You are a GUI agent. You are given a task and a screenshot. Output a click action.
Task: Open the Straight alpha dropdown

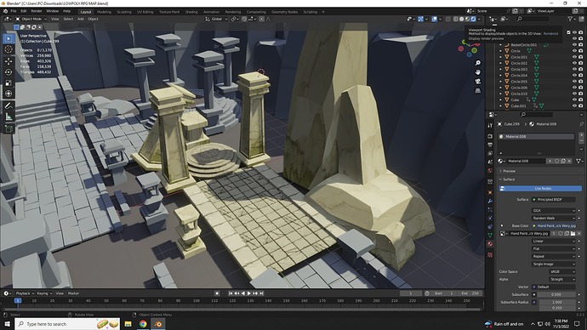(x=562, y=279)
